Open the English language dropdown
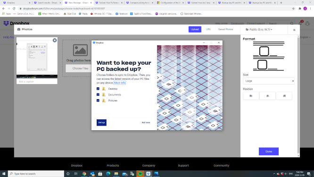This screenshot has height=177, width=314. coord(306,37)
